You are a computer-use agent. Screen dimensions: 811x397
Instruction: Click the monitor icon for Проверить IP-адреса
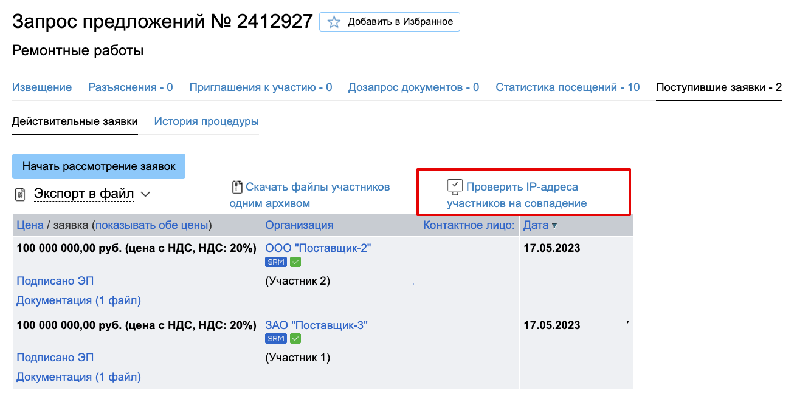tap(455, 186)
